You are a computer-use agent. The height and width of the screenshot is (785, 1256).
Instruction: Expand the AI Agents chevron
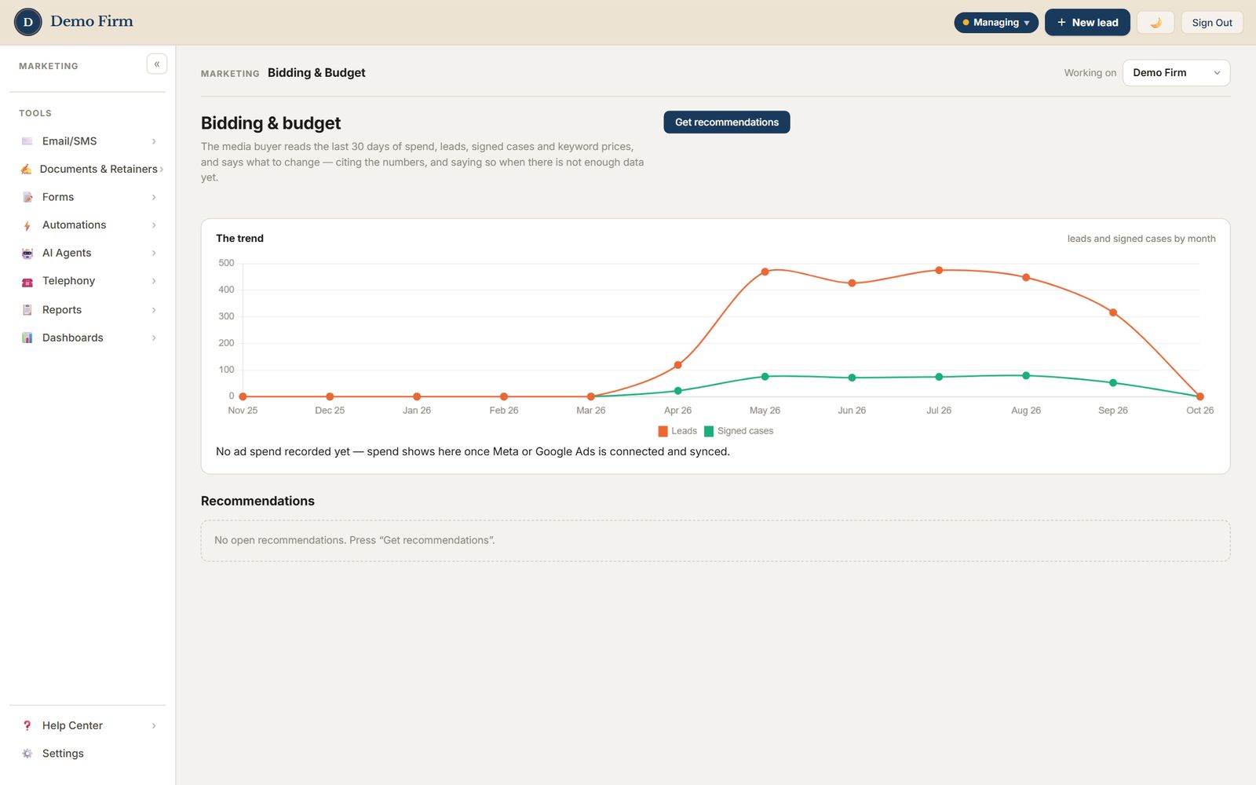pyautogui.click(x=154, y=253)
